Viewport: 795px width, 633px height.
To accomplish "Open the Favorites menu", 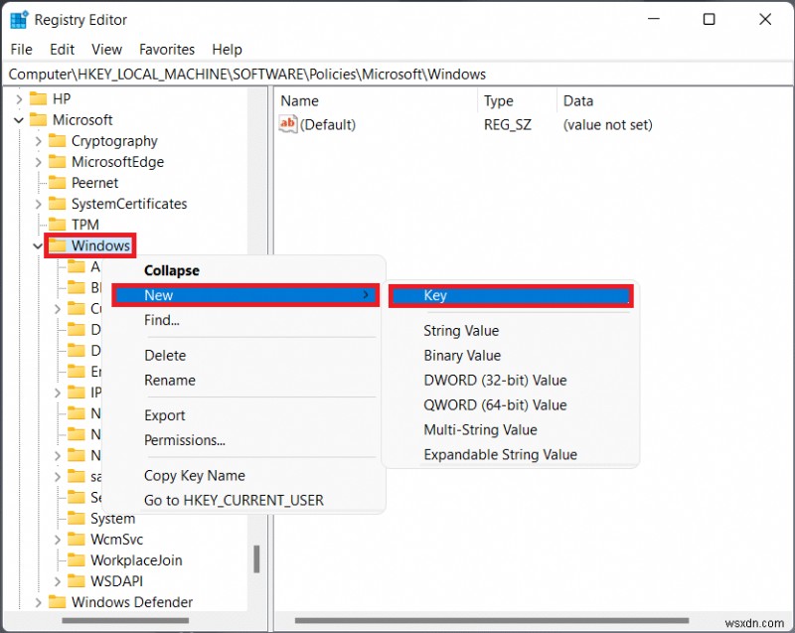I will click(167, 49).
